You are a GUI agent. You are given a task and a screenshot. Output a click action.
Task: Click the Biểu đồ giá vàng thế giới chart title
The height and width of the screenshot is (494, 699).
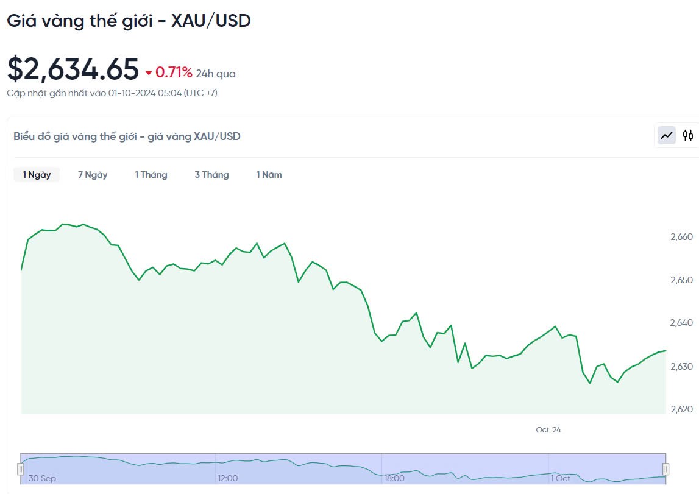point(127,136)
